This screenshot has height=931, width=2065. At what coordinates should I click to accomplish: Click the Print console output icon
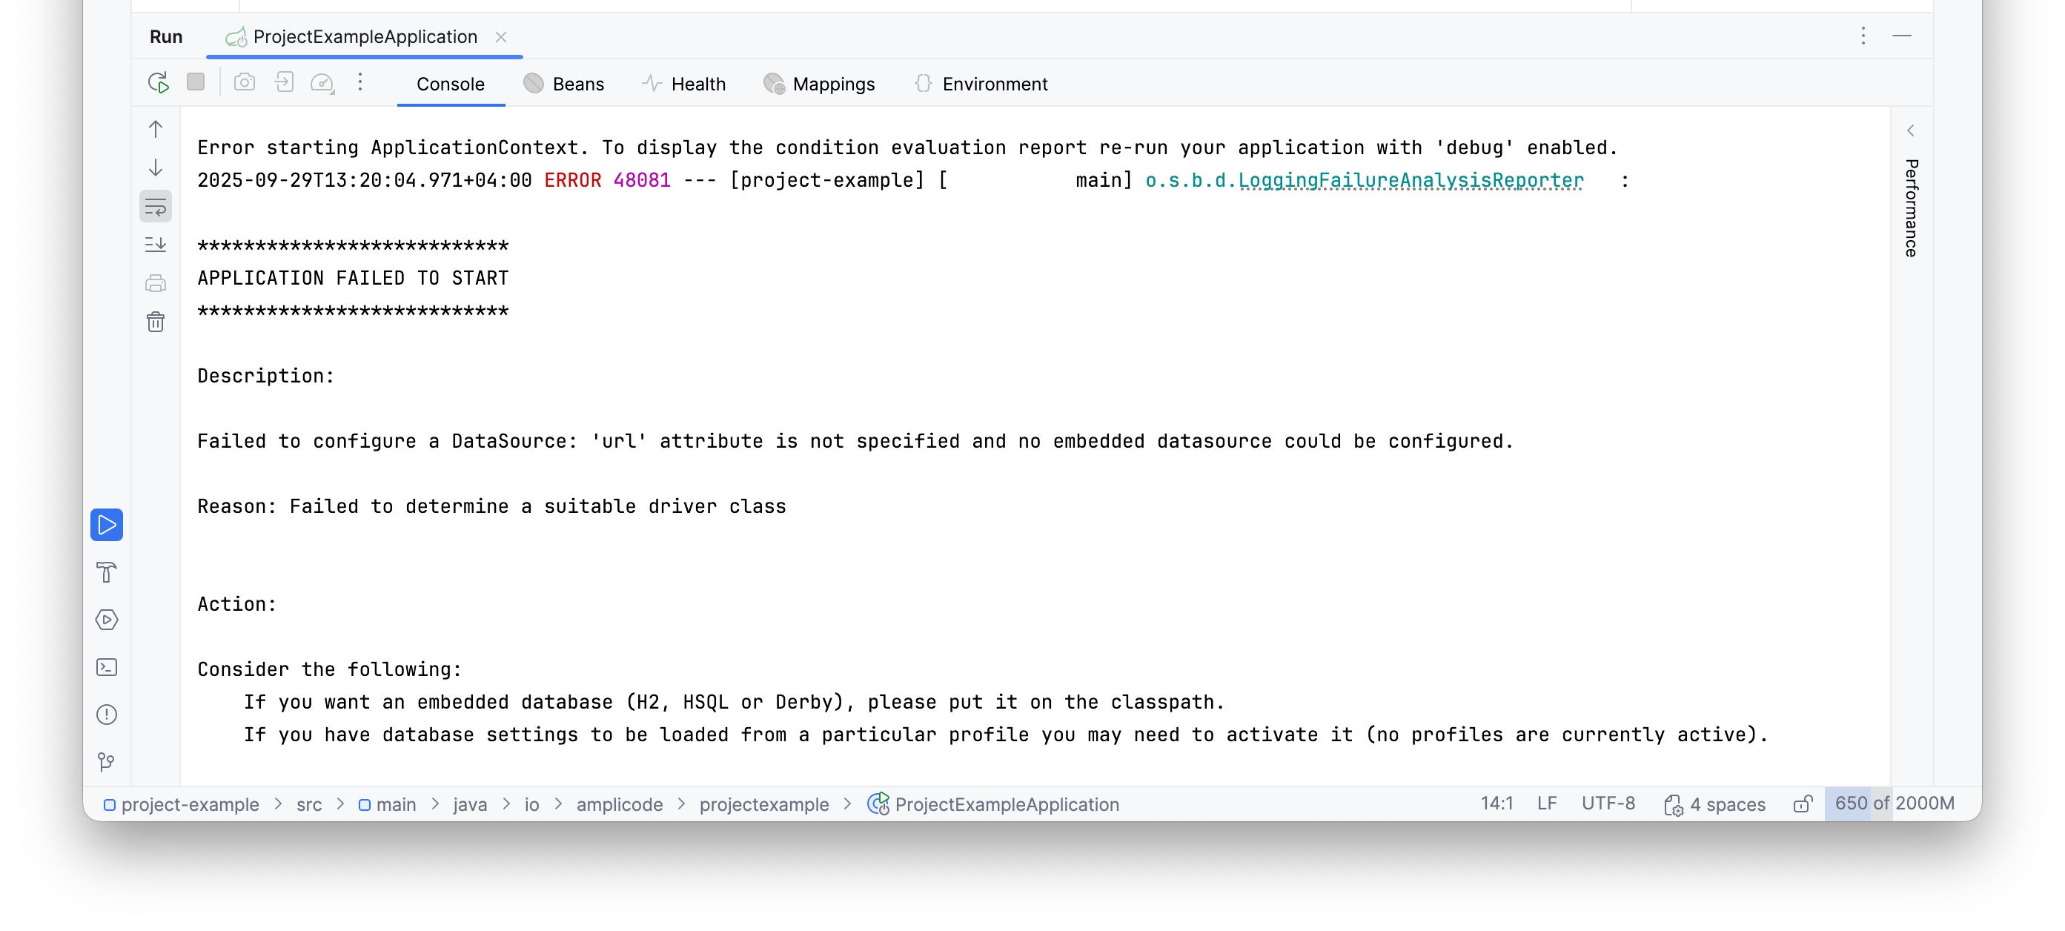click(156, 284)
